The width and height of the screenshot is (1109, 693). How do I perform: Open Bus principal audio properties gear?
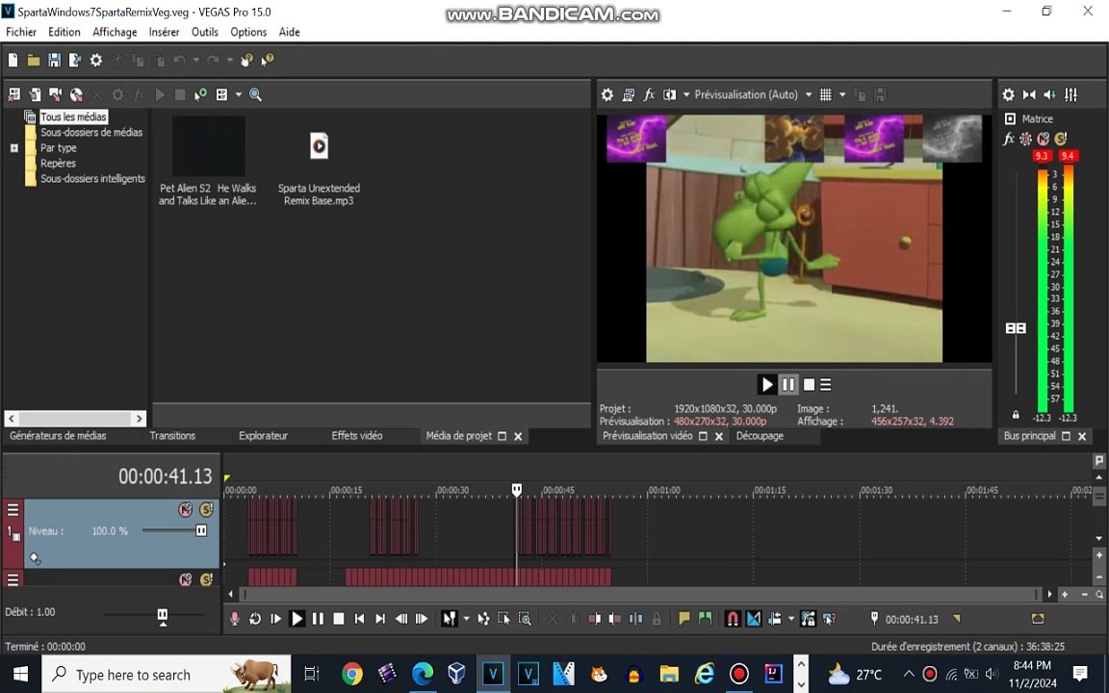(x=1009, y=94)
